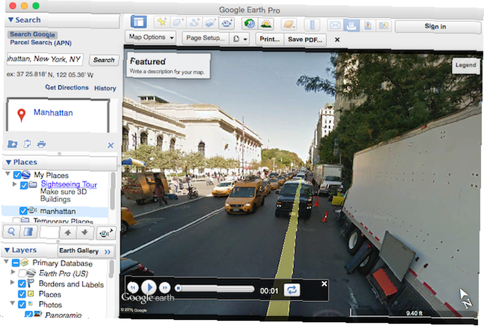Close the tour player bar
Viewport: 484px width, 326px height.
(324, 283)
